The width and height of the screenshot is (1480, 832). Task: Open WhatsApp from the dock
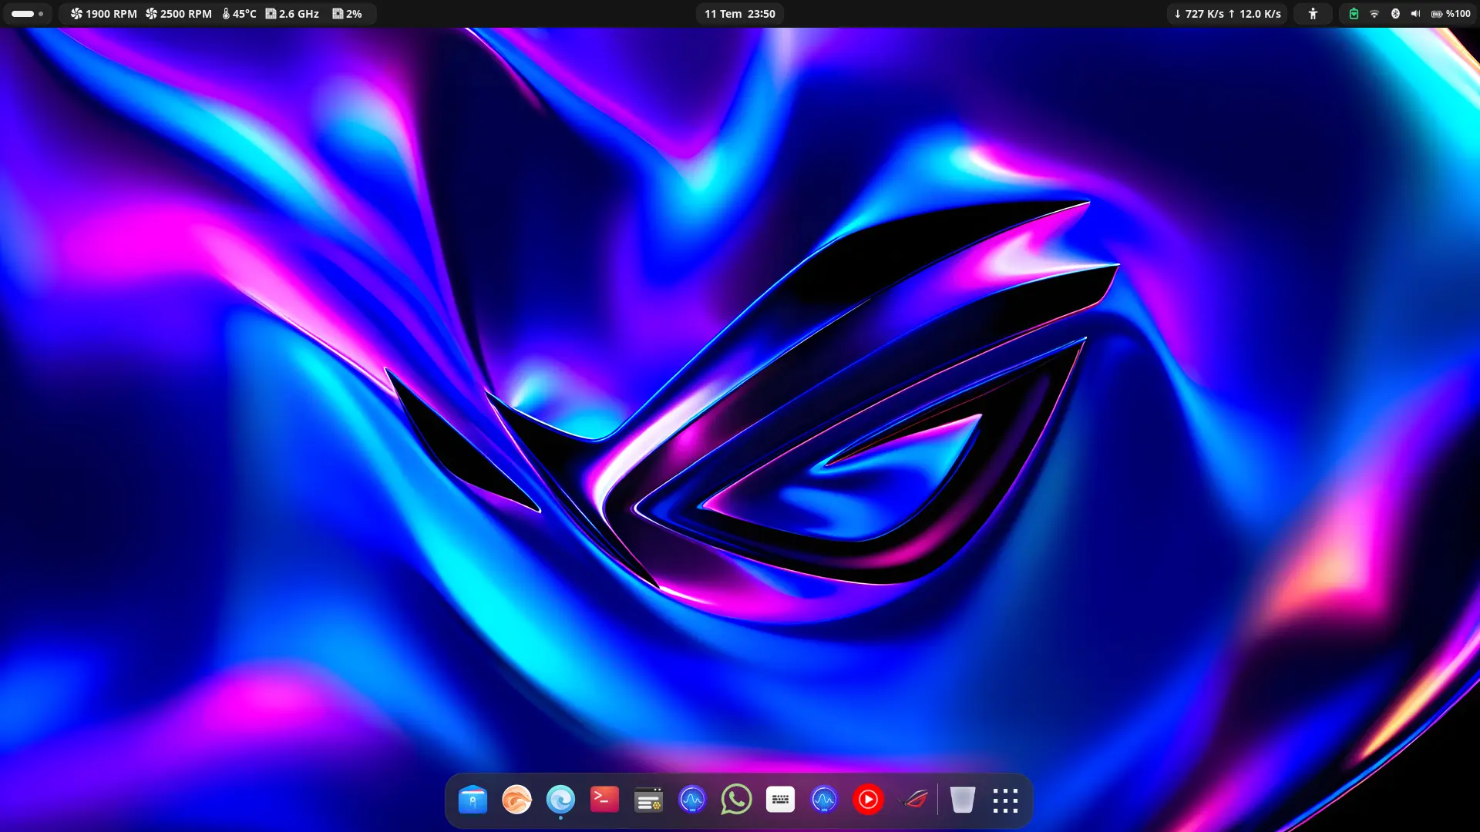736,800
